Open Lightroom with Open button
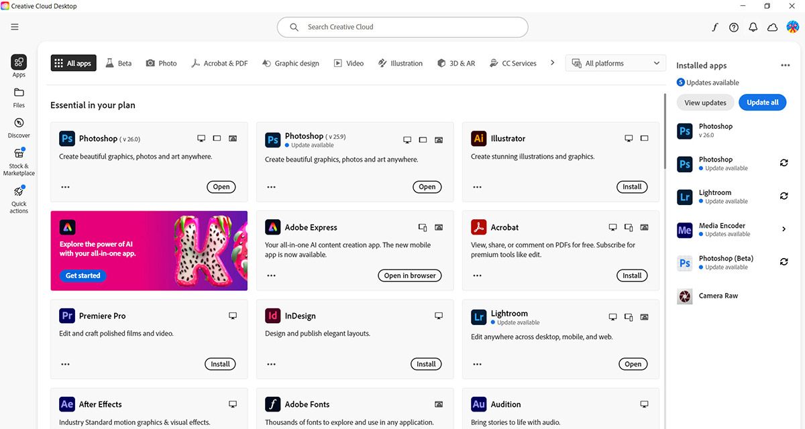Viewport: 805px width, 429px height. [633, 364]
